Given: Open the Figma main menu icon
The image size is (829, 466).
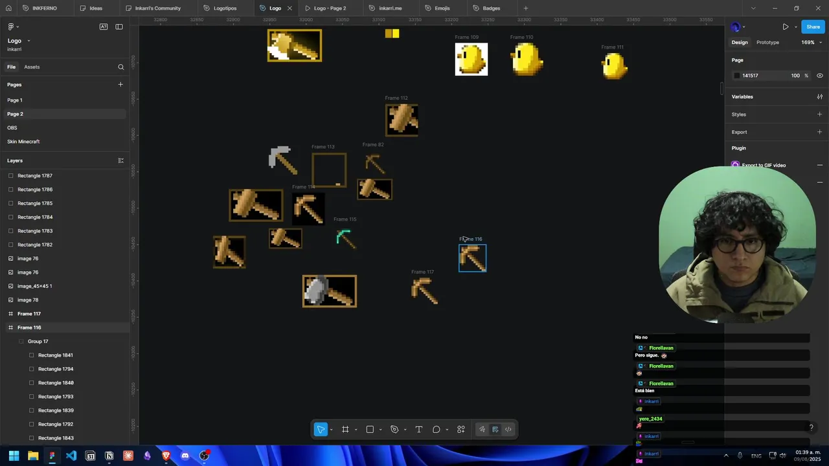Looking at the screenshot, I should [x=11, y=27].
